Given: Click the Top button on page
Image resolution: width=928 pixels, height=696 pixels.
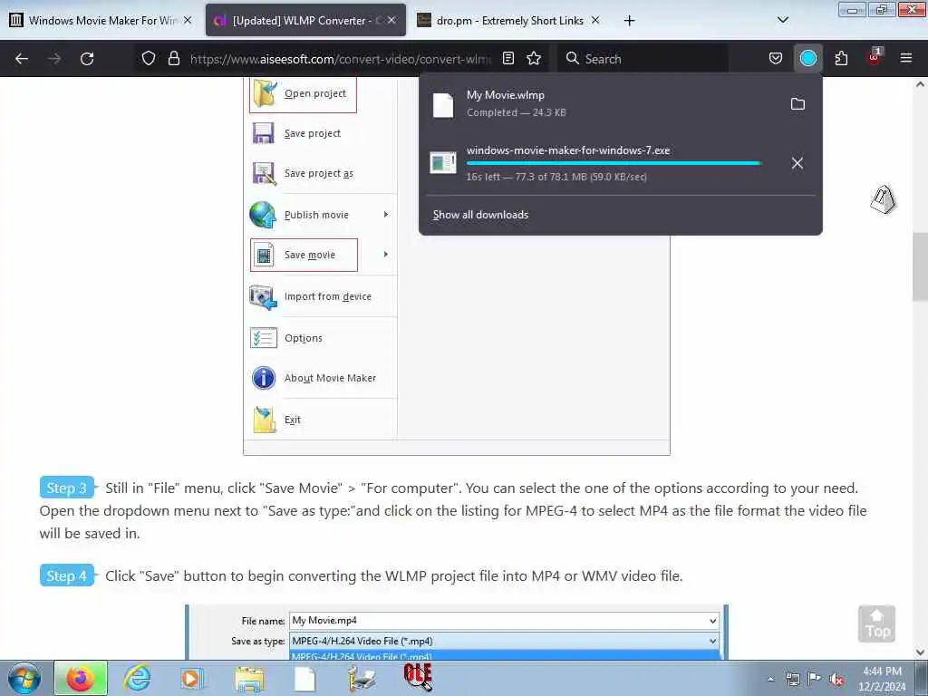Looking at the screenshot, I should tap(876, 623).
